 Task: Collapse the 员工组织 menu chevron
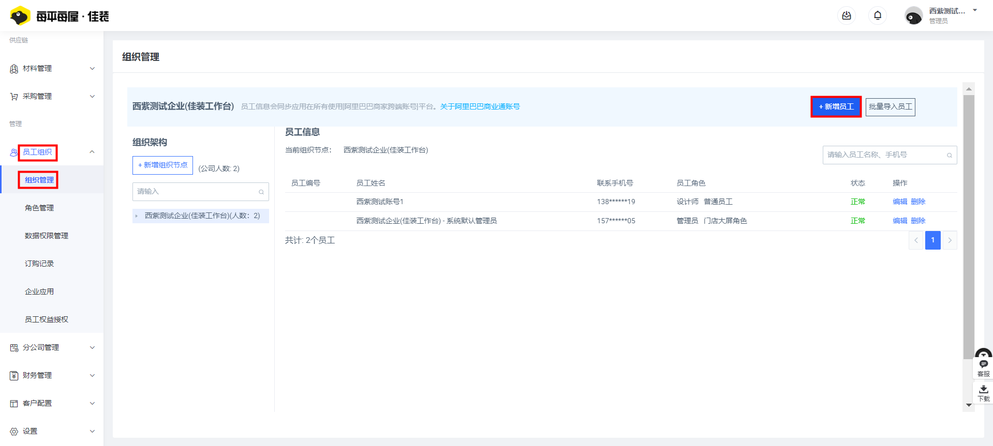[x=92, y=152]
